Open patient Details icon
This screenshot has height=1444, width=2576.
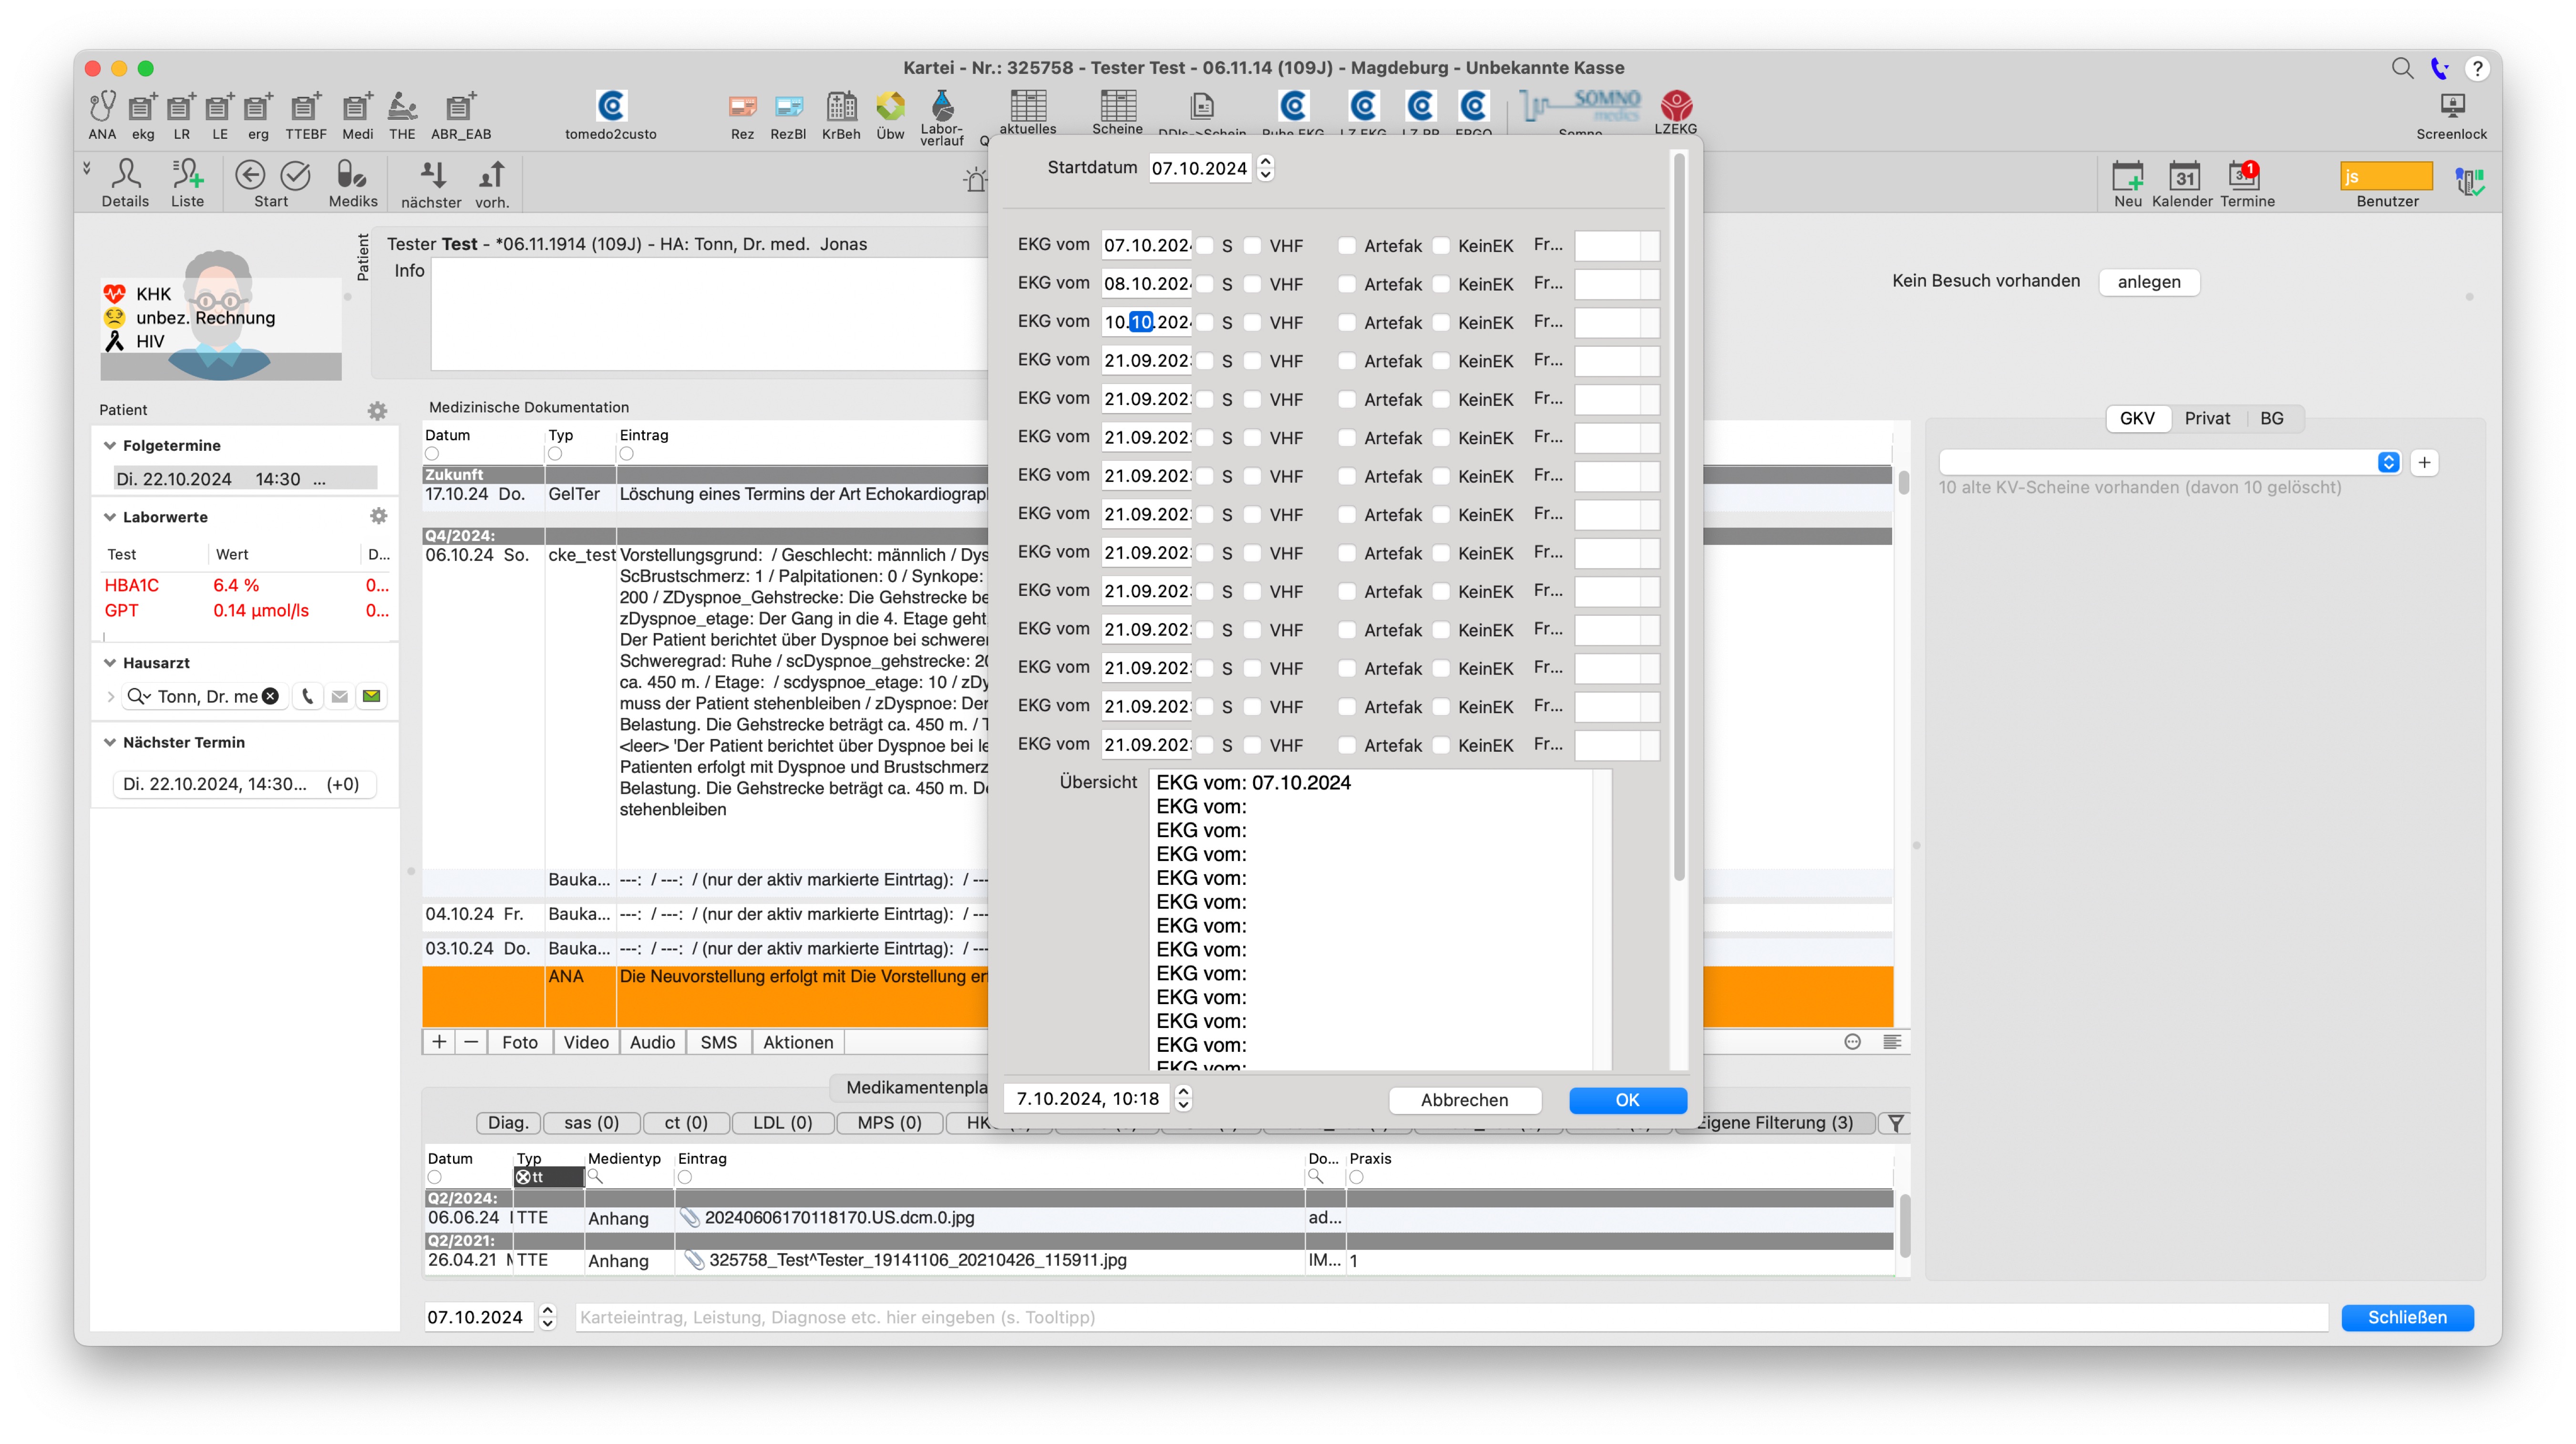tap(125, 175)
